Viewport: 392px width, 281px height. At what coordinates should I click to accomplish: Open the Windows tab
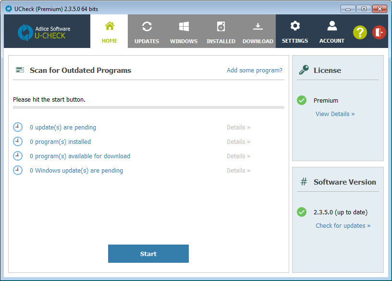click(184, 31)
